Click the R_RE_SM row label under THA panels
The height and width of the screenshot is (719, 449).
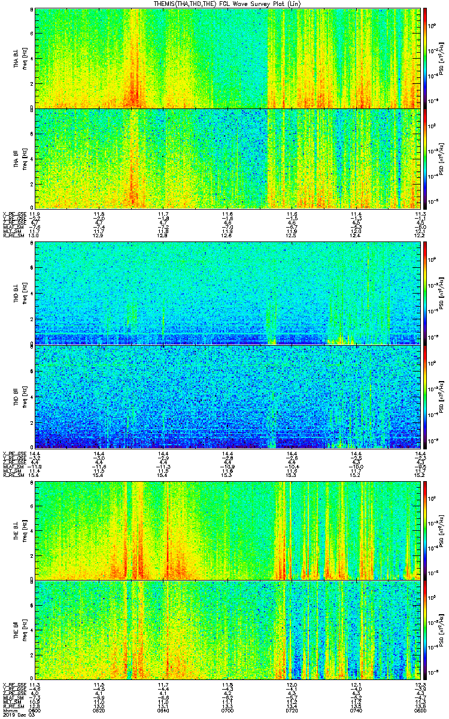(x=13, y=235)
